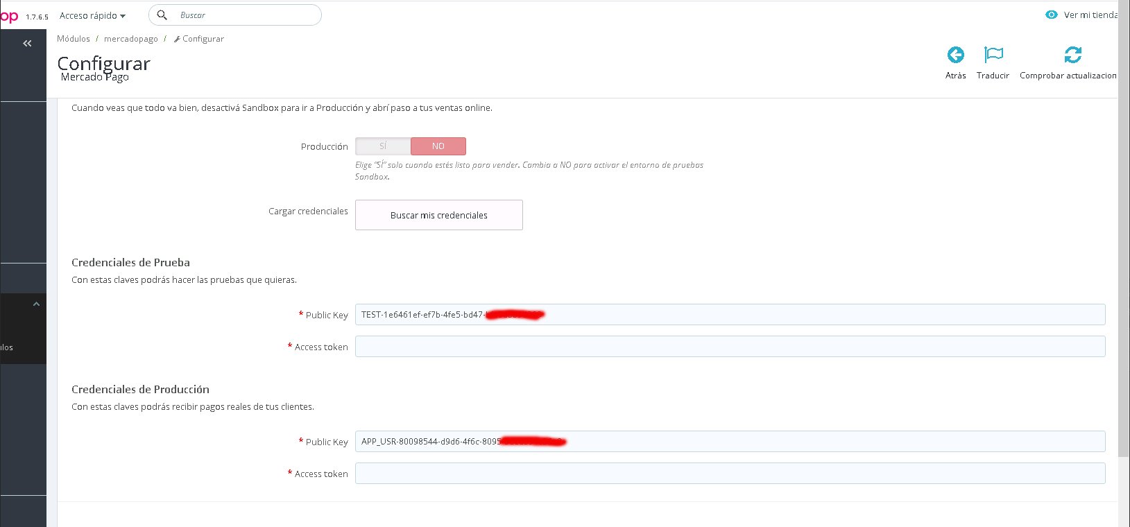Open Ver mi tienda link
The image size is (1130, 527).
(x=1090, y=15)
